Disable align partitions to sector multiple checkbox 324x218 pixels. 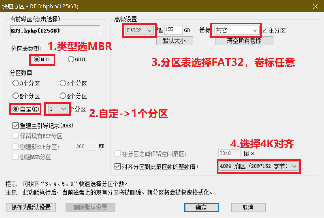pos(118,166)
